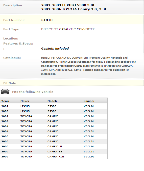Click the car icon beside Fits the following Vehicle
The width and height of the screenshot is (144, 171).
click(5, 92)
